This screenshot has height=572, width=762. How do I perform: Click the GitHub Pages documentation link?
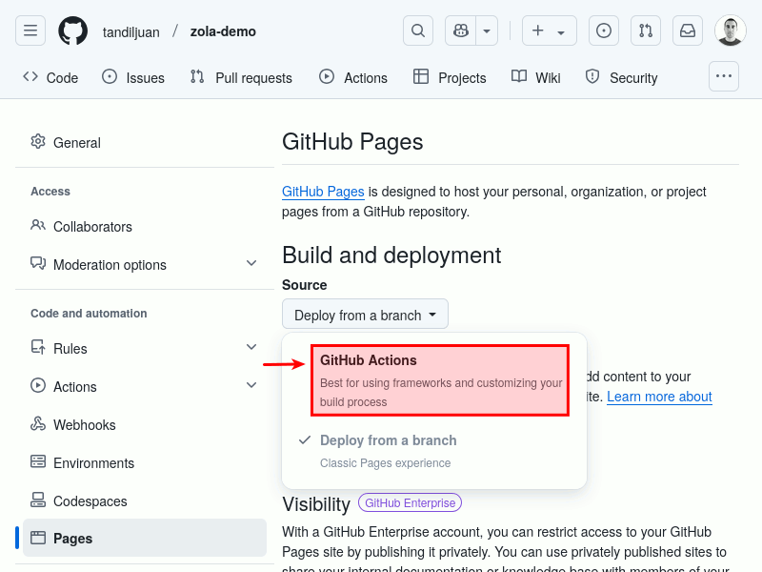coord(323,192)
